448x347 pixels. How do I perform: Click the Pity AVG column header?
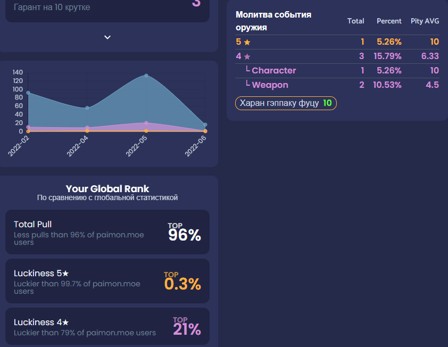coord(425,21)
